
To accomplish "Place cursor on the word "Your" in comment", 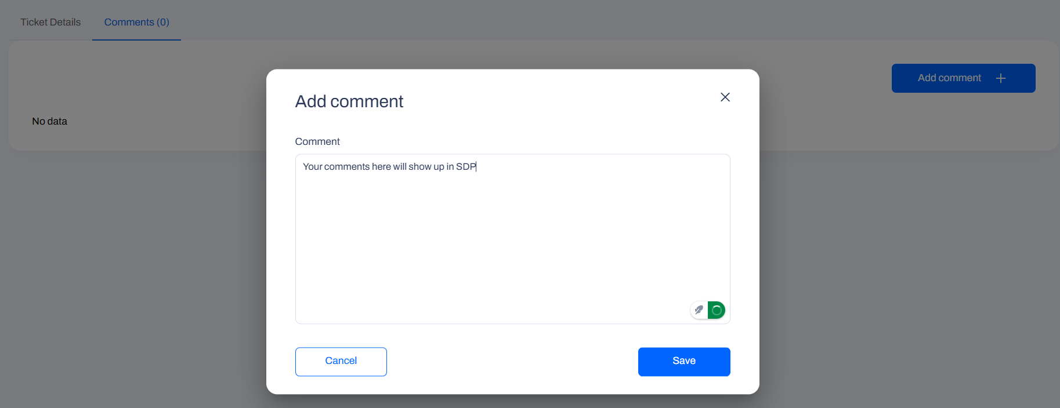I will (x=312, y=167).
